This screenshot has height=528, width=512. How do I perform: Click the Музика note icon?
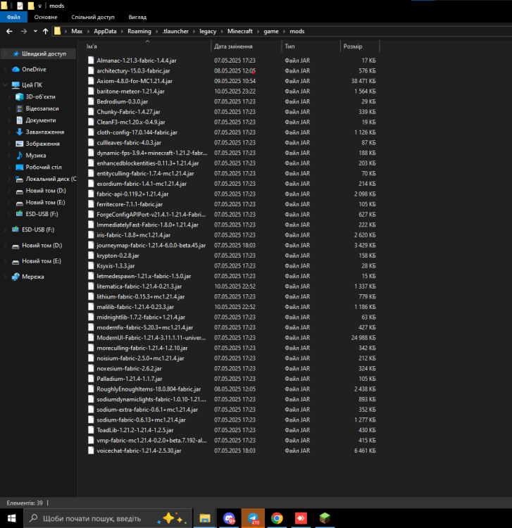(x=20, y=156)
